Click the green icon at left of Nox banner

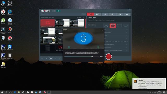69,47
